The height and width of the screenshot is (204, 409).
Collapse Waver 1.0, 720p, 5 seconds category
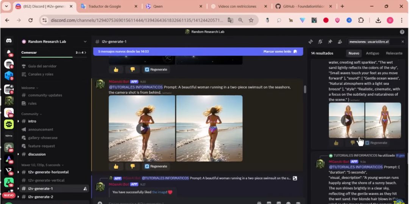coord(42,165)
